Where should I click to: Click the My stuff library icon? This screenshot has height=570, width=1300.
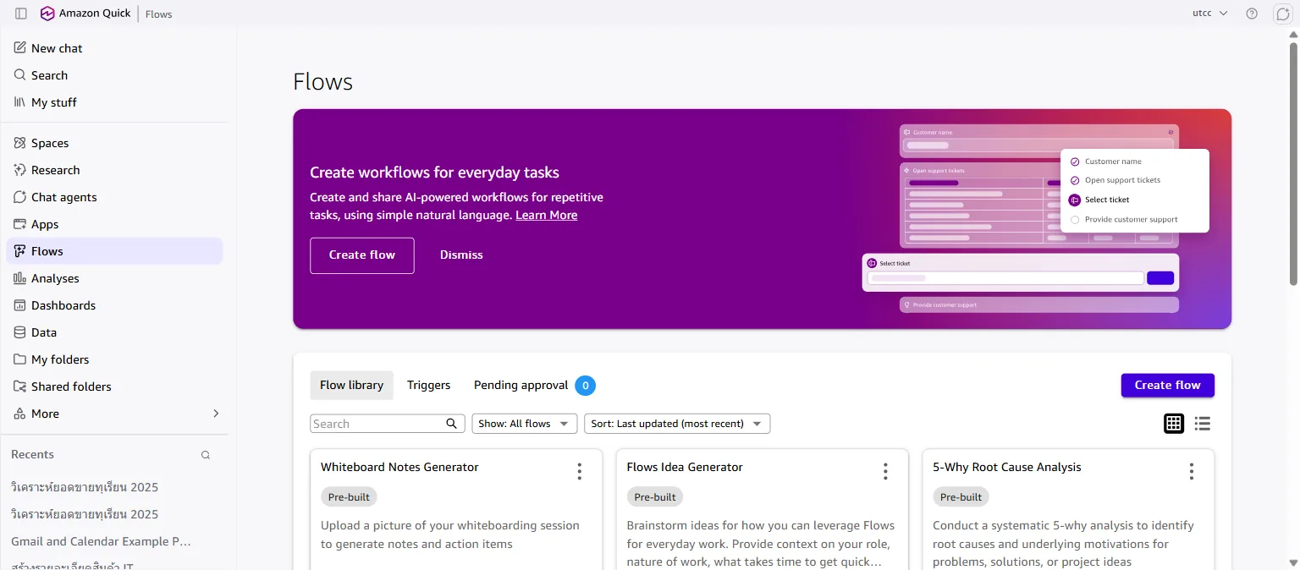click(x=20, y=102)
